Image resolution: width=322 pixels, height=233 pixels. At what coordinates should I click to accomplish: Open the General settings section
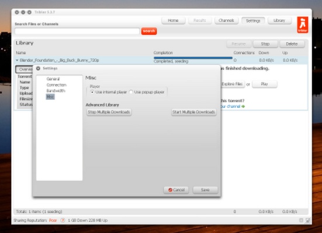[x=53, y=79]
